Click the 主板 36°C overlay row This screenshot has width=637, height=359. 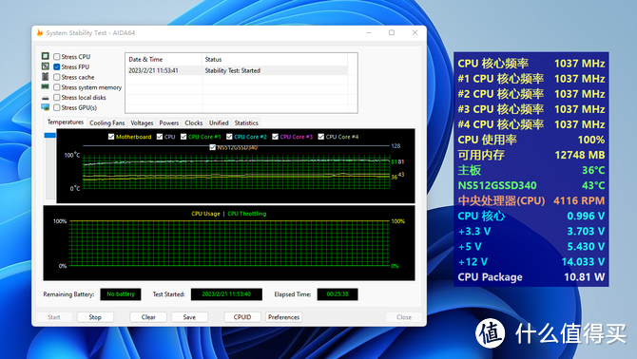coord(531,170)
